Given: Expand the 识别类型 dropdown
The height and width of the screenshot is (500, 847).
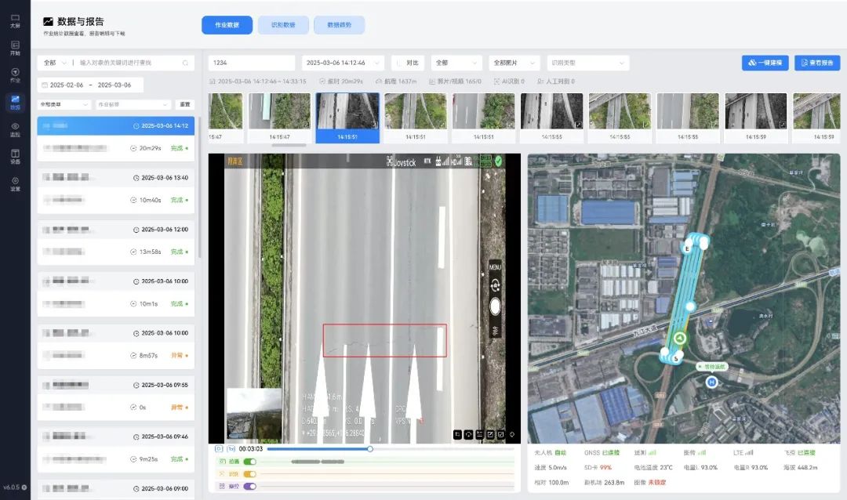Looking at the screenshot, I should (587, 63).
